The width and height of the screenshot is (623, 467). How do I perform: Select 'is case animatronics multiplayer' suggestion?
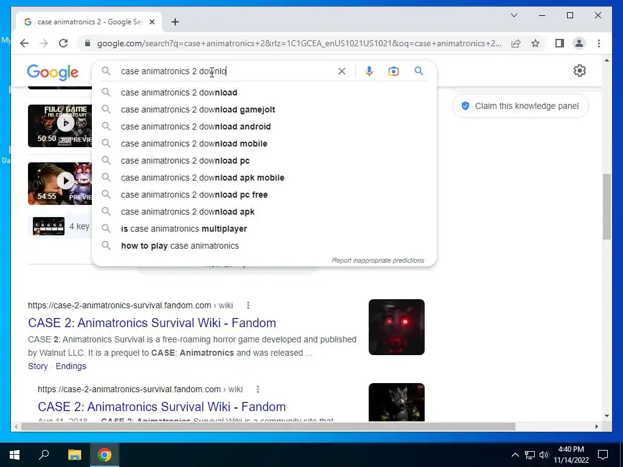tap(264, 229)
